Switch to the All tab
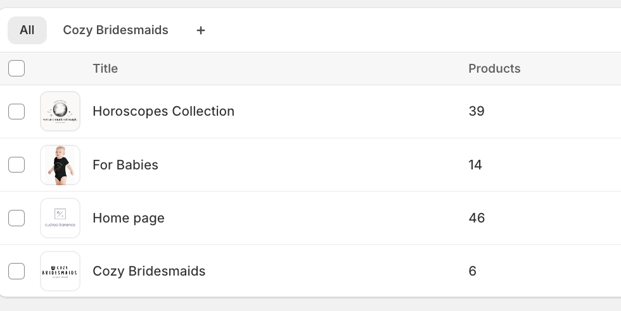The image size is (621, 311). point(27,30)
